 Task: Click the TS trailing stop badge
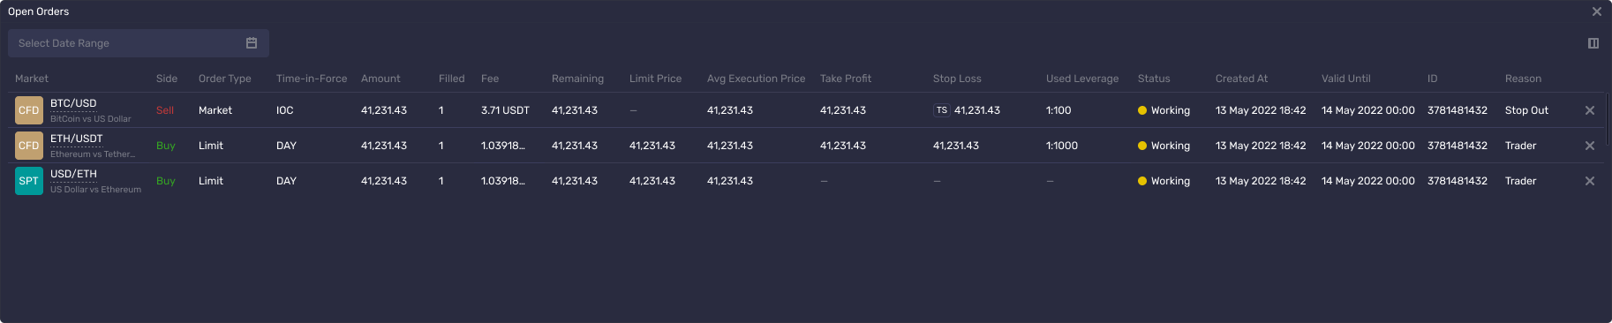[x=942, y=110]
